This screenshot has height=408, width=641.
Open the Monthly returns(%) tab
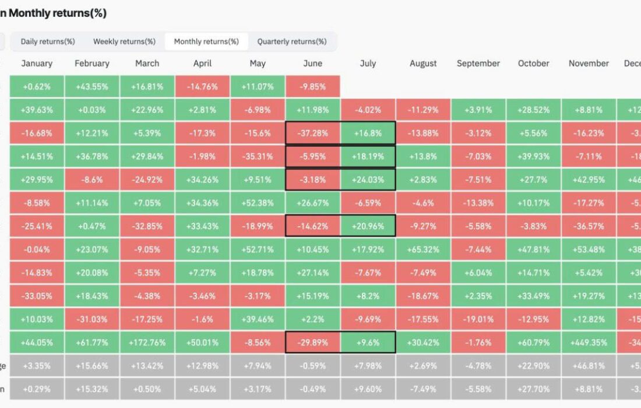click(x=206, y=42)
